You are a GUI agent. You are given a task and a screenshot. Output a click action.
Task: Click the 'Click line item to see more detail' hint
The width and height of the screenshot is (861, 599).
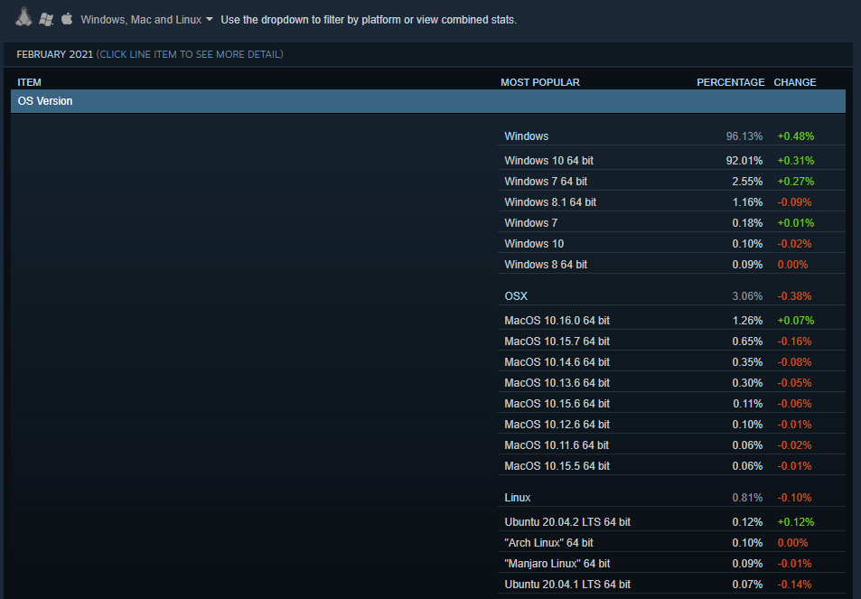[190, 54]
